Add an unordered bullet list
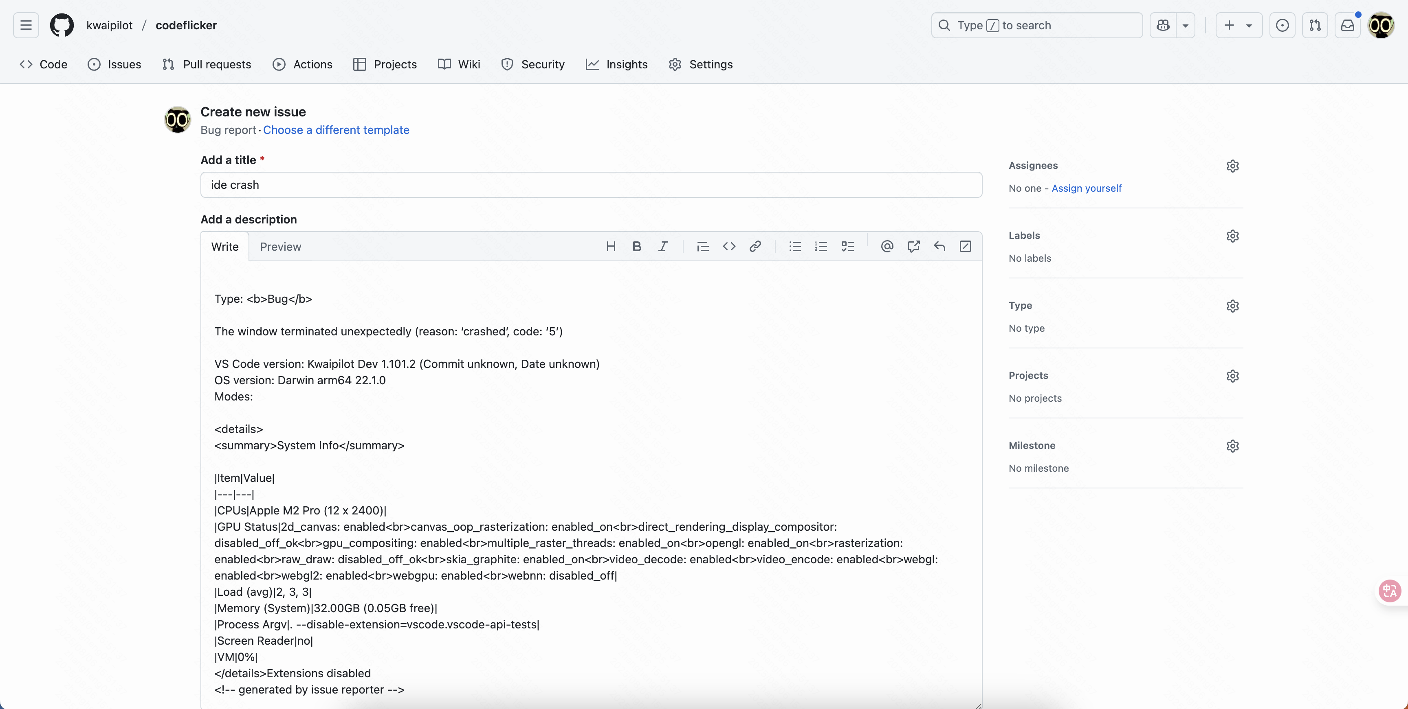 click(x=795, y=246)
